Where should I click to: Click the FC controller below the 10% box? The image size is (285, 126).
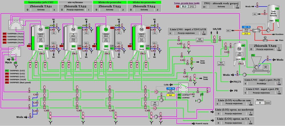point(155,108)
